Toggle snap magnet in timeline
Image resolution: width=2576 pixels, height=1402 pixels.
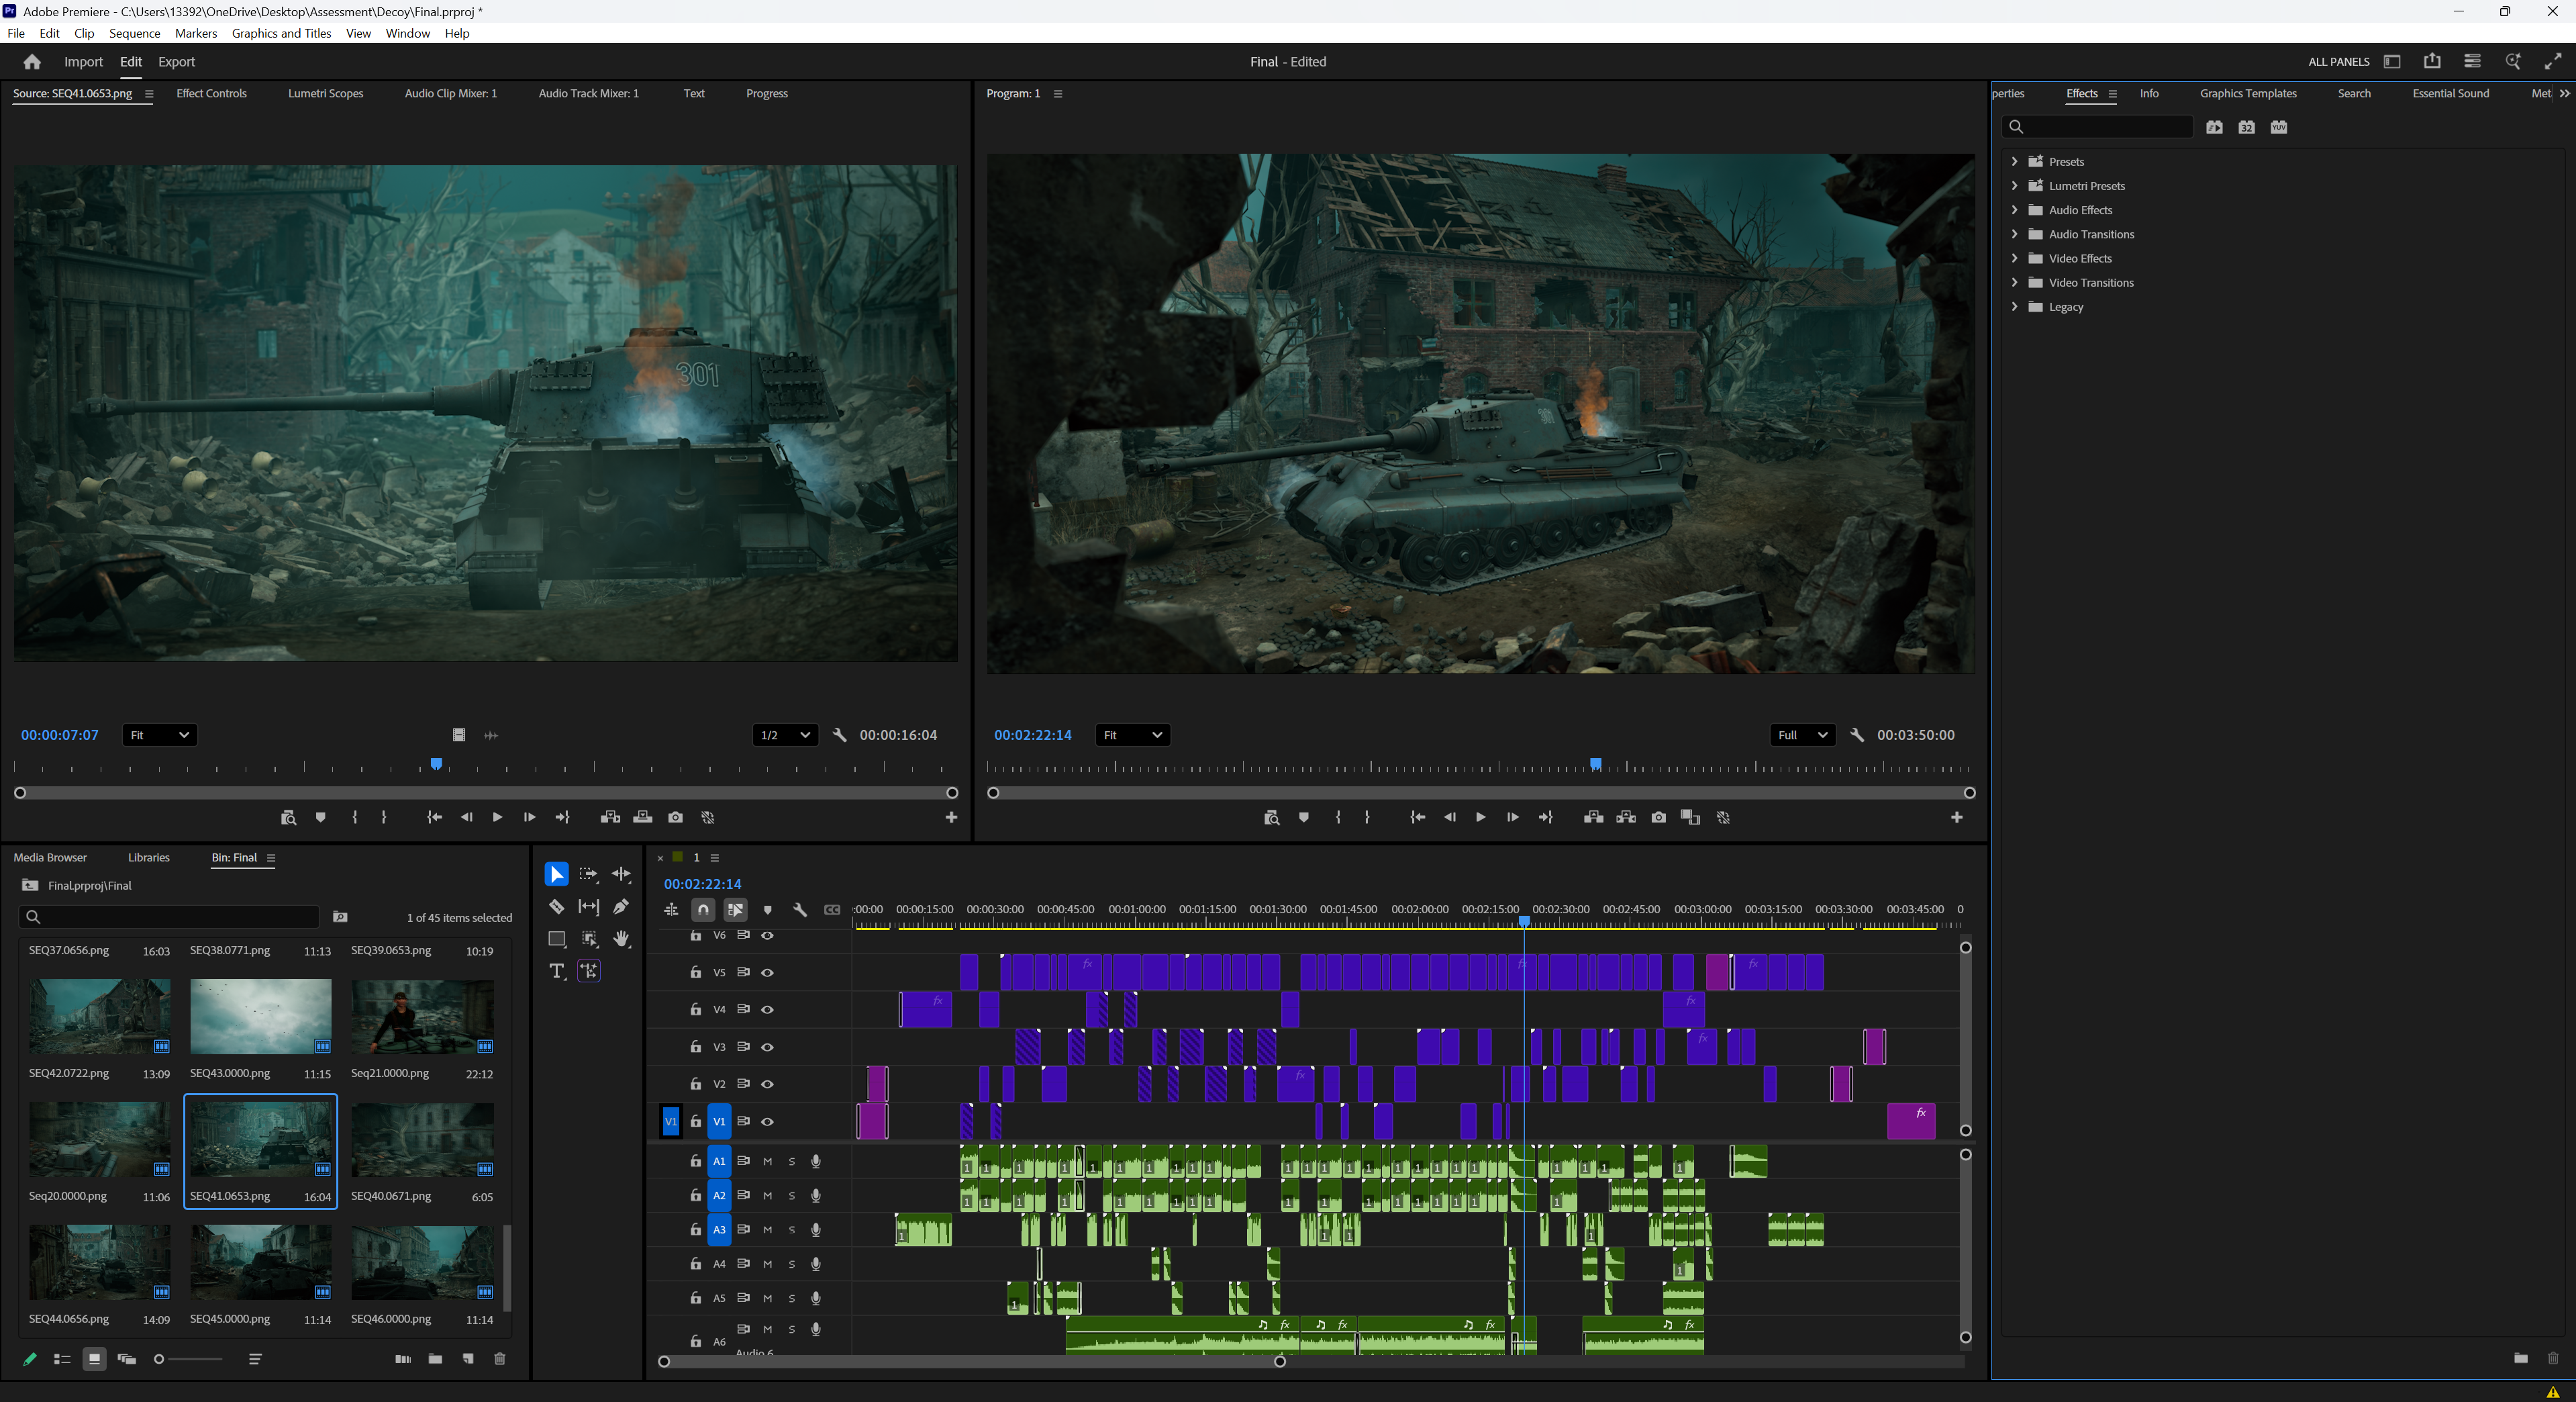tap(703, 910)
